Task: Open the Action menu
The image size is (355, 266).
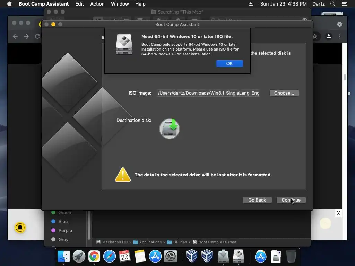Action: tap(97, 4)
